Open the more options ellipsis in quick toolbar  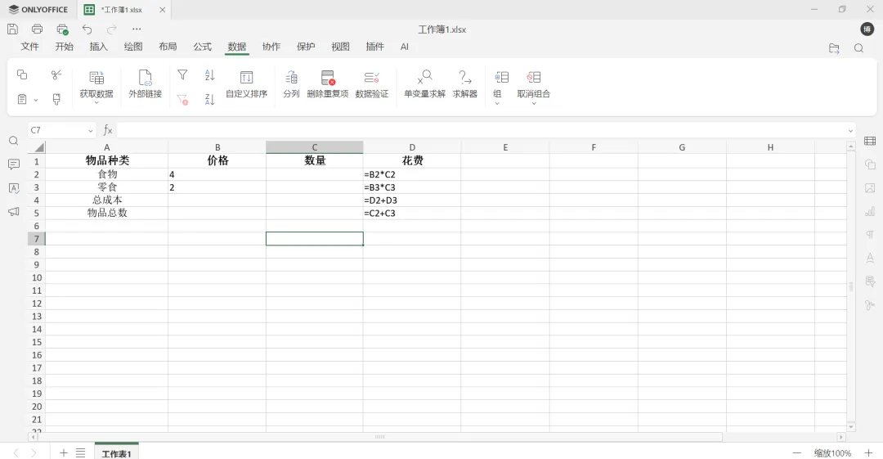tap(137, 29)
